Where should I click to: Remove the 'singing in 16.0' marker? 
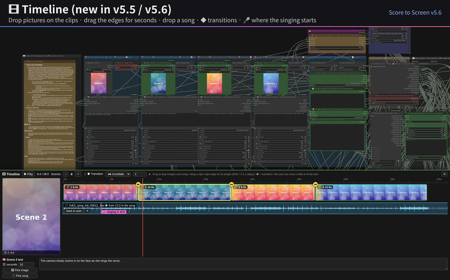tap(129, 212)
